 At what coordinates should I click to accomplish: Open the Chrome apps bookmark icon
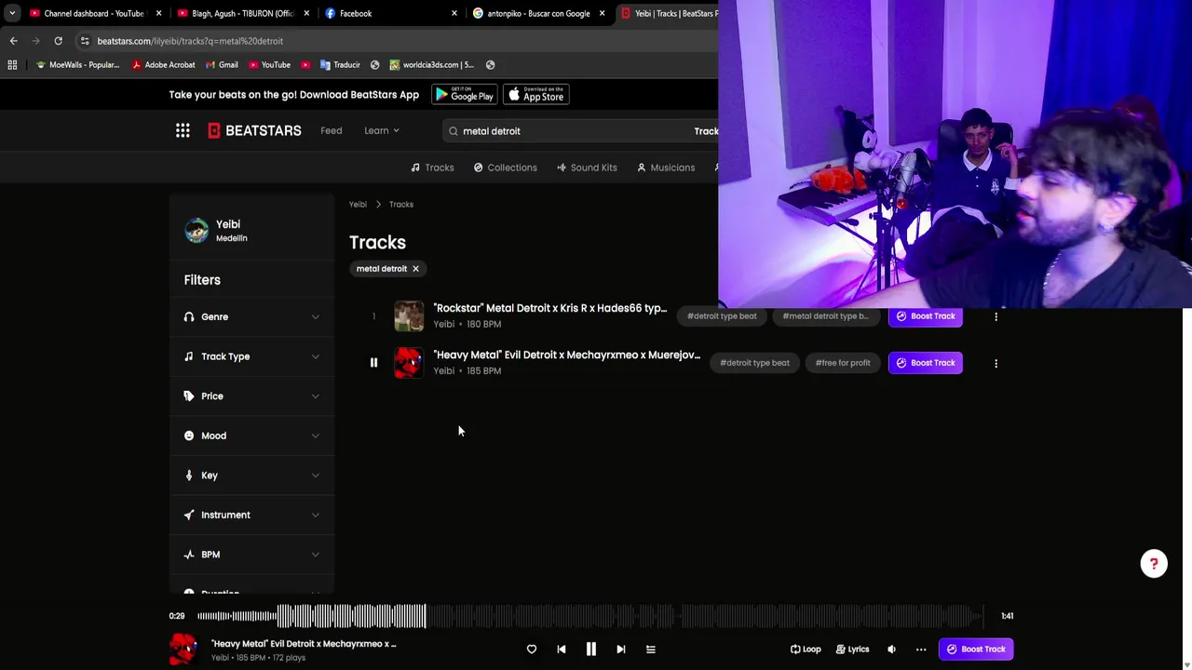click(12, 65)
